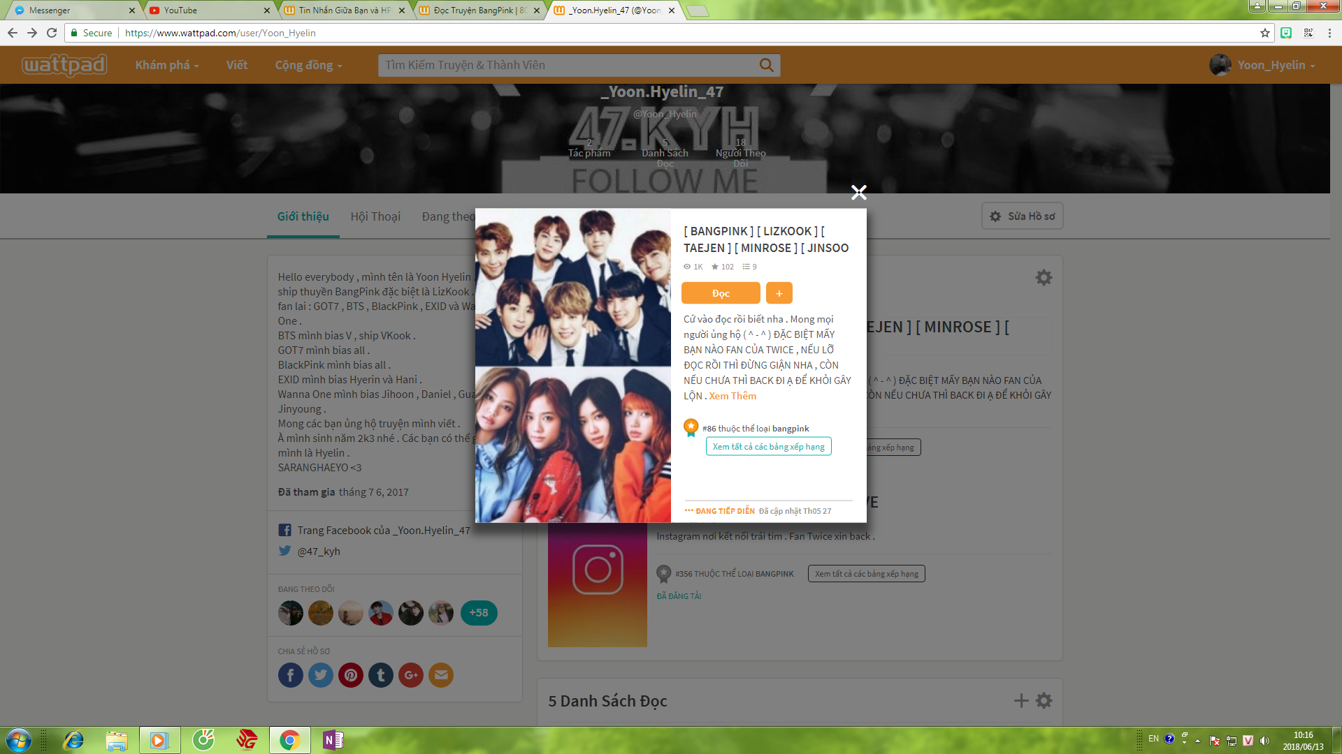Click the volume speaker tray icon
The width and height of the screenshot is (1342, 754).
click(1264, 741)
